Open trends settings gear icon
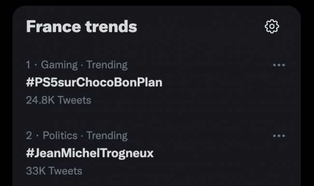The height and width of the screenshot is (186, 314). point(272,27)
